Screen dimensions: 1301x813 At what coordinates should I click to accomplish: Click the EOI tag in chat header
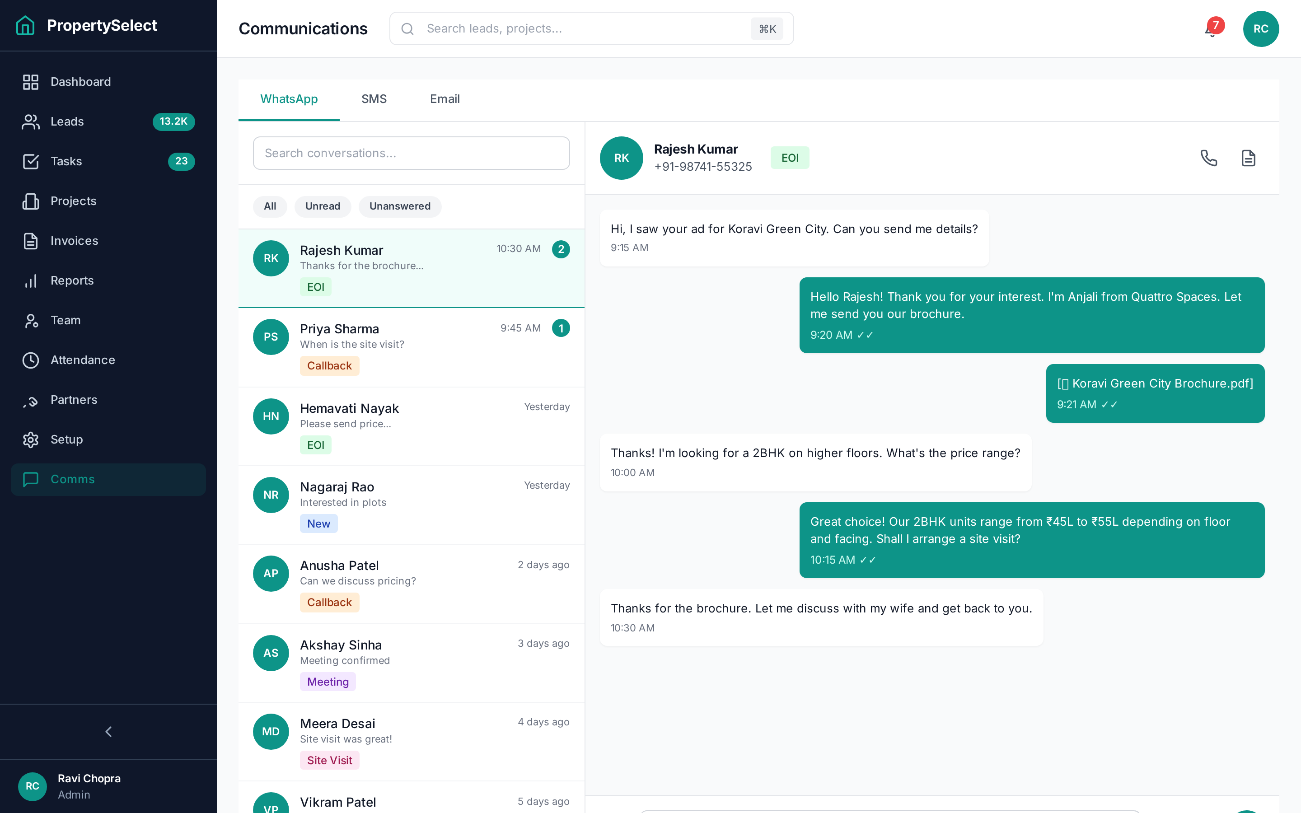[790, 158]
